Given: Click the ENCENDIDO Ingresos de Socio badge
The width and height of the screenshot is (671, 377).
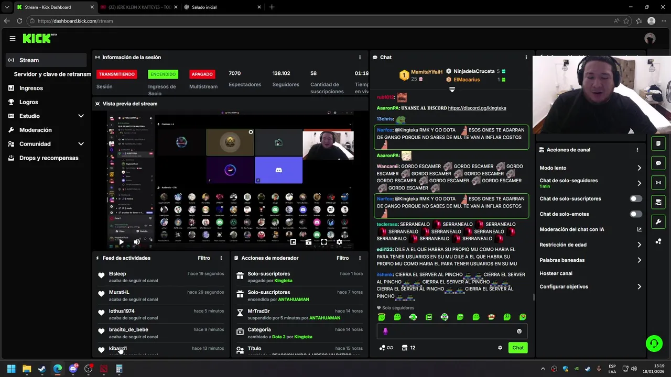Looking at the screenshot, I should (x=163, y=74).
